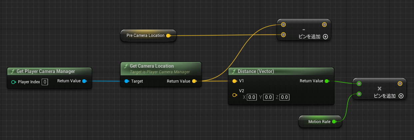The image size is (414, 140).
Task: Click the Player Index input pin circle
Action: (13, 82)
